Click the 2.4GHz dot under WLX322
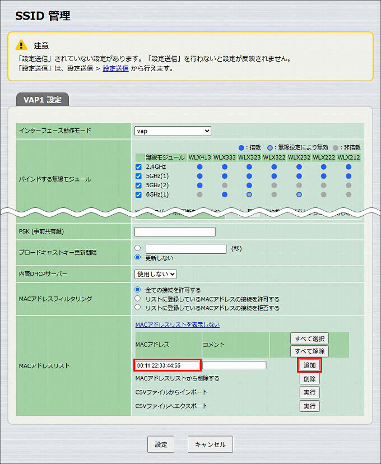The image size is (381, 464). (x=274, y=167)
